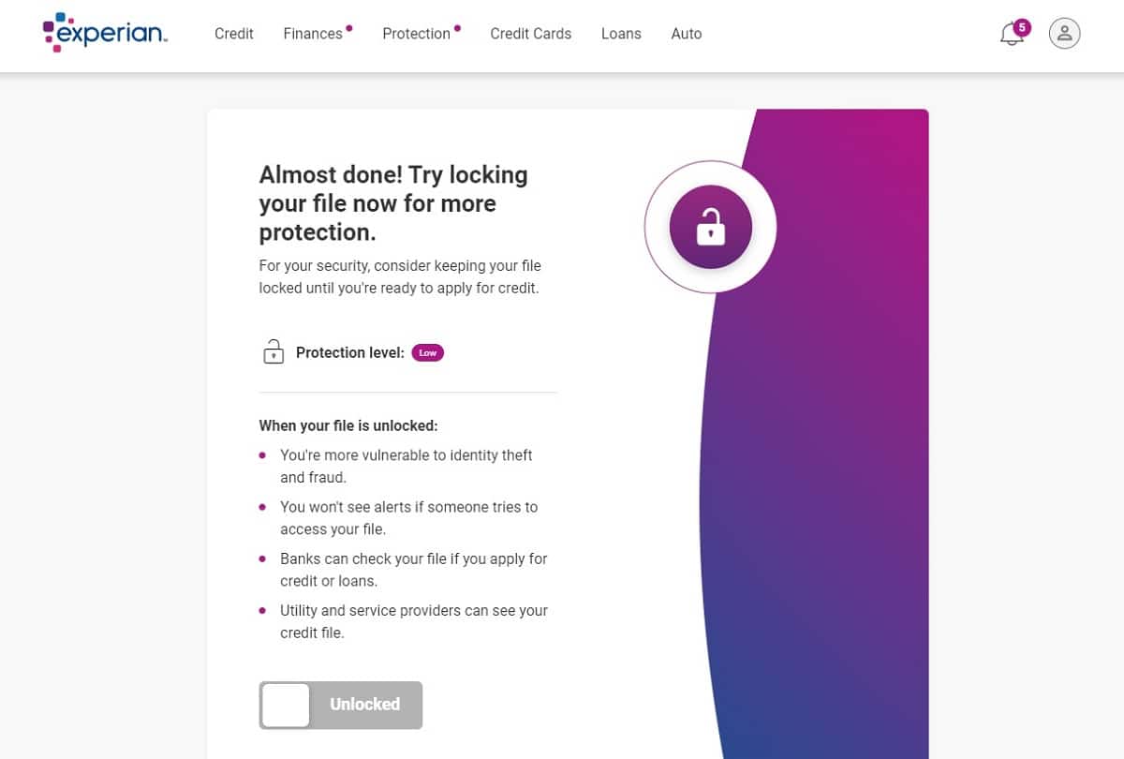The height and width of the screenshot is (759, 1124).
Task: Click the small padlock beside Protection level
Action: pos(273,351)
